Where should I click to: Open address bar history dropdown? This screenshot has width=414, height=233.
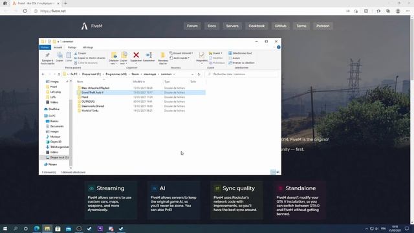pos(192,74)
